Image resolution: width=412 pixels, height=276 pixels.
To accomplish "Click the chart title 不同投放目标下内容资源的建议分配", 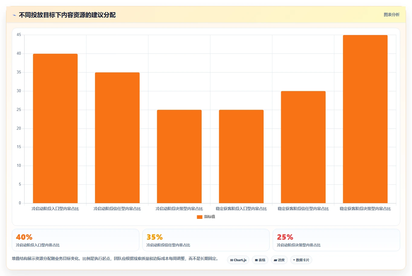I will [67, 15].
